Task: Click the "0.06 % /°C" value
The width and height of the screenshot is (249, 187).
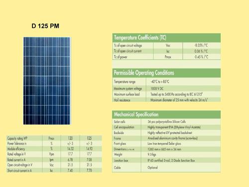Action: pos(201,51)
